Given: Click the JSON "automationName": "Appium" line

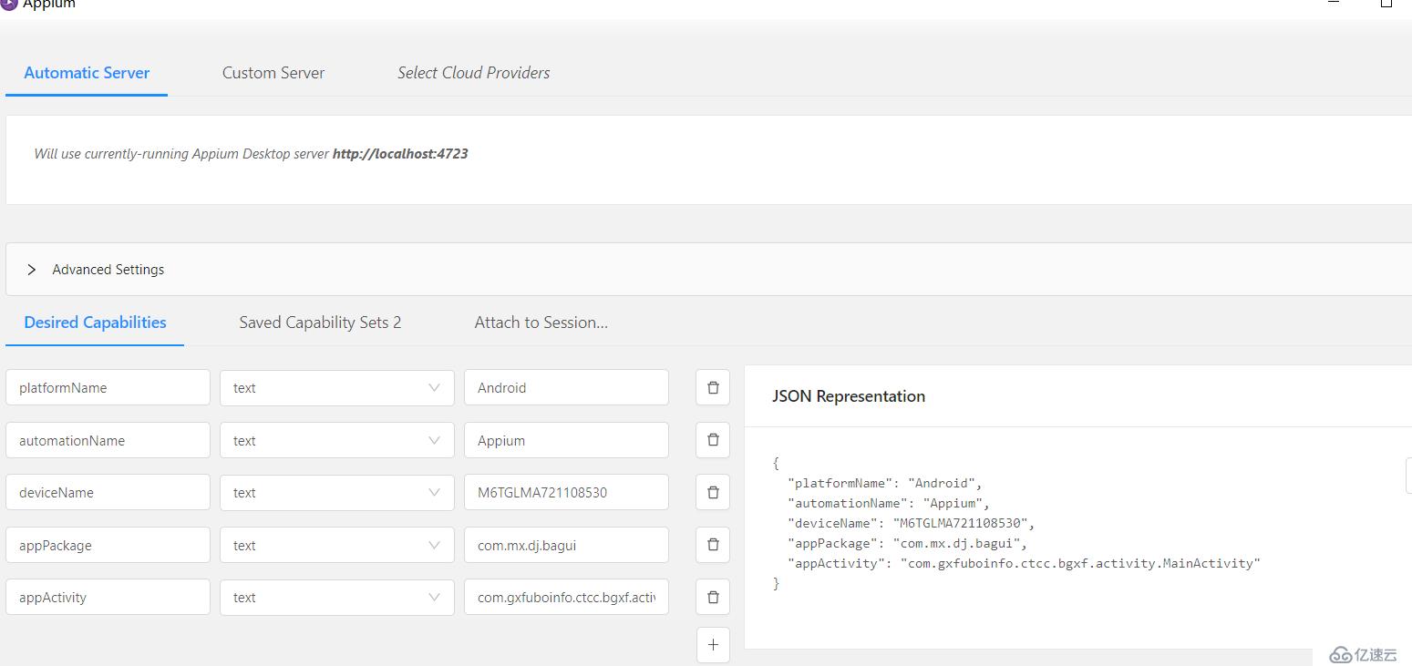Looking at the screenshot, I should click(889, 503).
